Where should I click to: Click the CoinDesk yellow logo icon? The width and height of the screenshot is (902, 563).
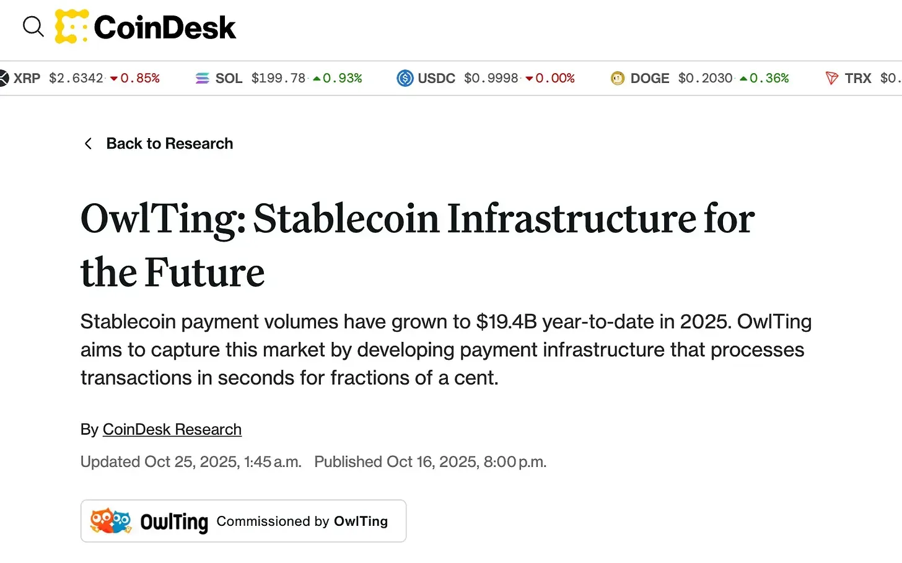[x=71, y=27]
